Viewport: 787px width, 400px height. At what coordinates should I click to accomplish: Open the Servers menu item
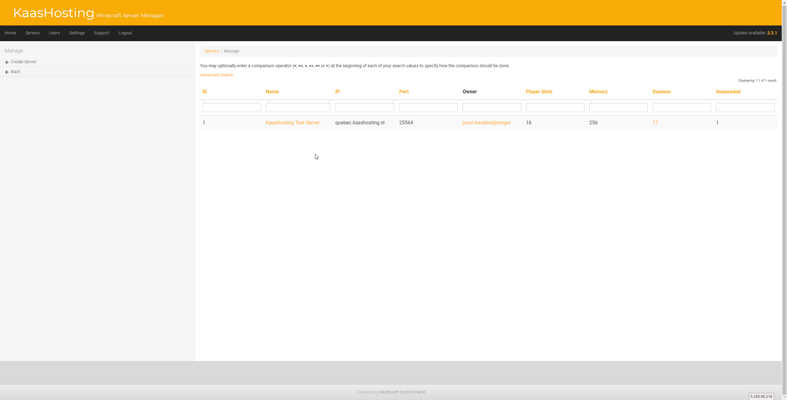(x=32, y=33)
